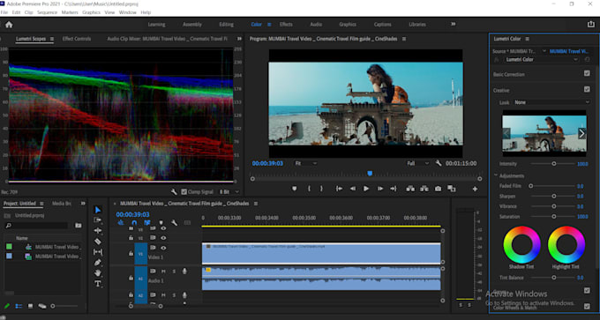600x320 pixels.
Task: Select the Type tool
Action: pyautogui.click(x=98, y=284)
